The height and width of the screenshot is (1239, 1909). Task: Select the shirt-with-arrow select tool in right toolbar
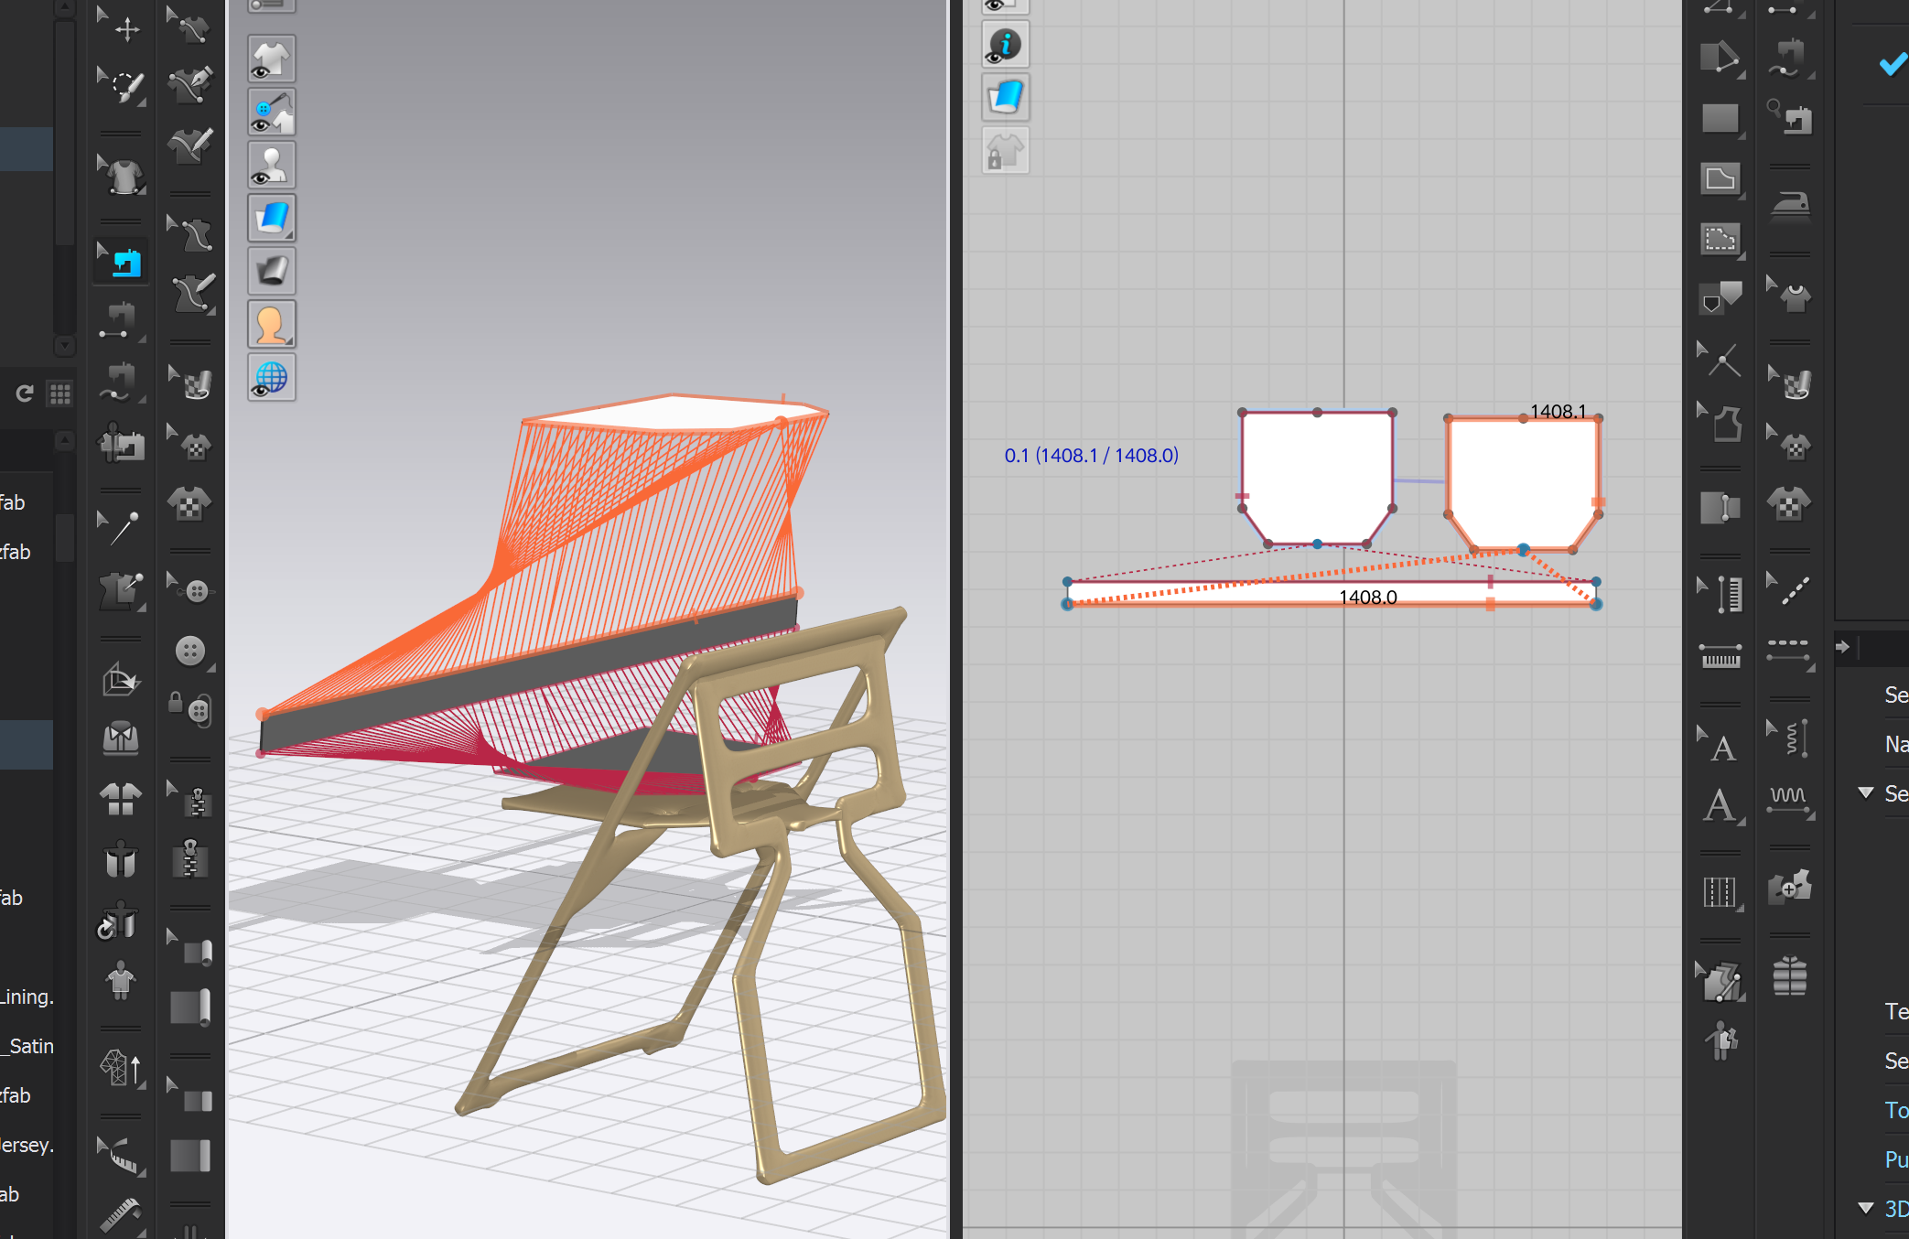(x=1790, y=295)
